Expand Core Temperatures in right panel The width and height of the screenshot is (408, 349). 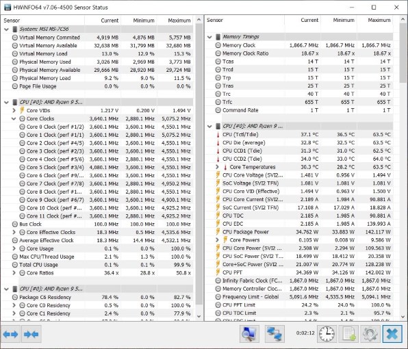pyautogui.click(x=218, y=167)
